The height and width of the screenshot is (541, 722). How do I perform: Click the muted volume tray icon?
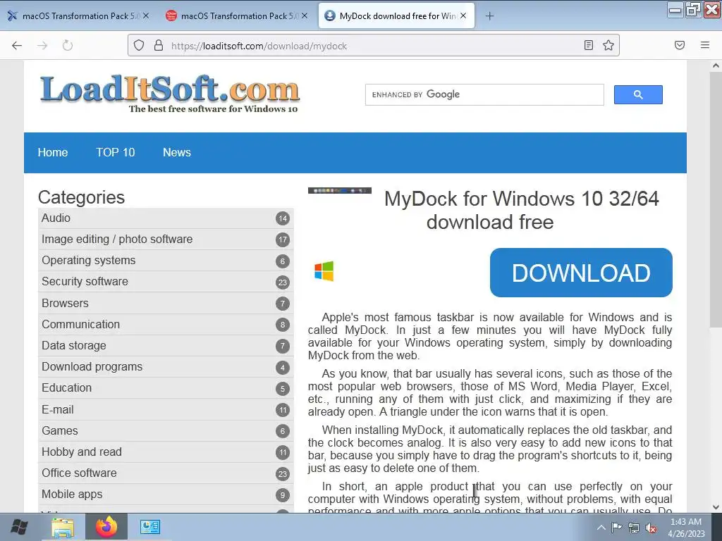(651, 528)
